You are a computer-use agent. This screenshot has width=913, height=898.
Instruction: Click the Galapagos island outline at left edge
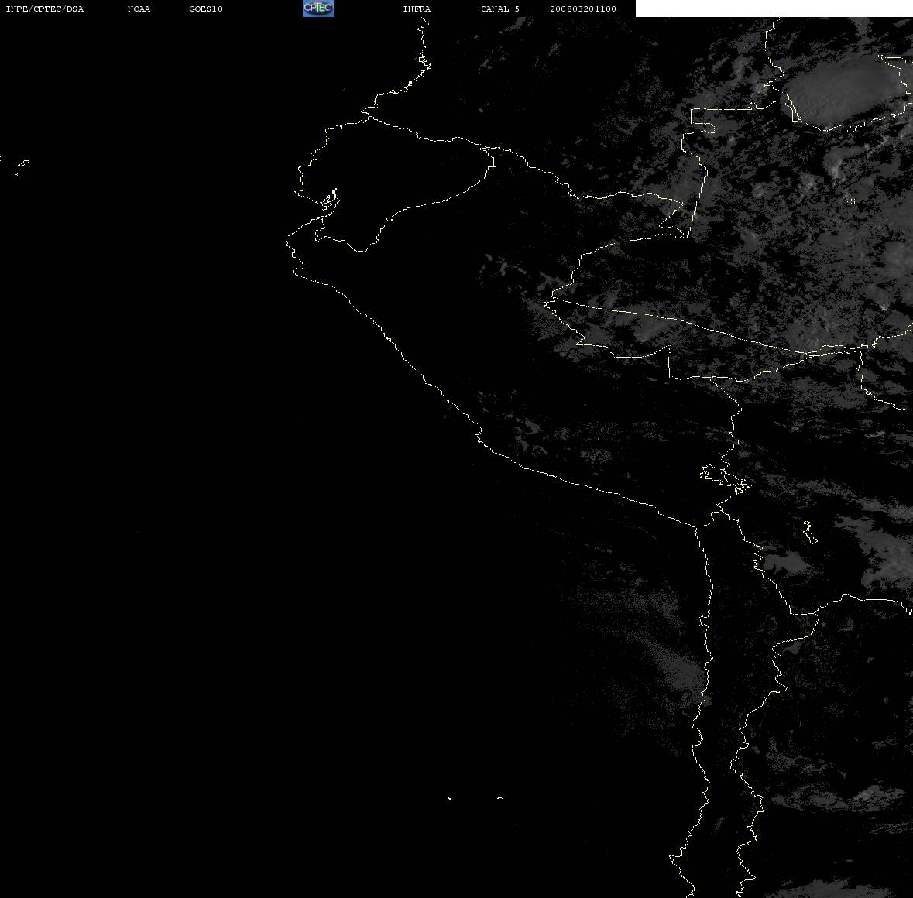22,164
